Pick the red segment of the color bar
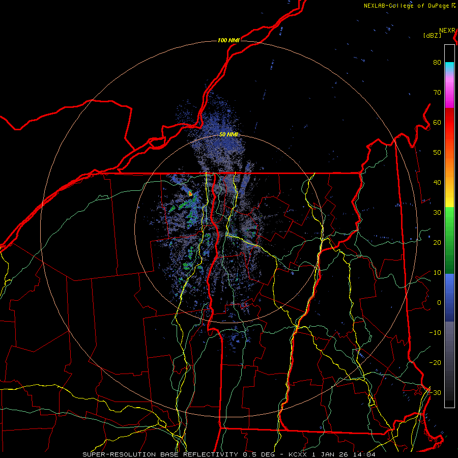Screen dimensions: 458x458 coord(449,123)
